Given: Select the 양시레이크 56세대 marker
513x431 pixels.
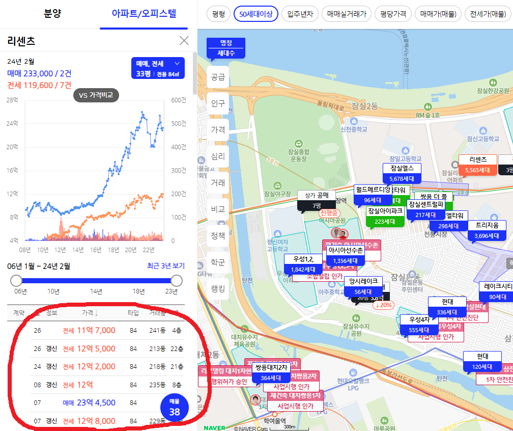Looking at the screenshot, I should (x=363, y=286).
